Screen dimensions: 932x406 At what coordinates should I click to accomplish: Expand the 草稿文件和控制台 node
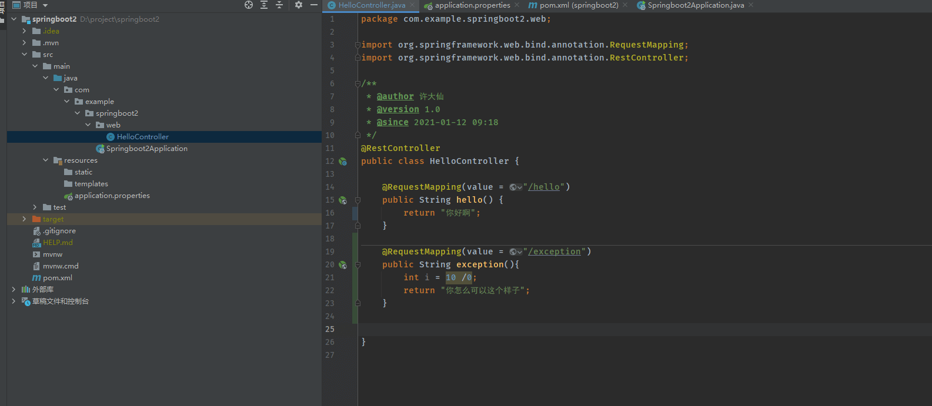[x=14, y=301]
